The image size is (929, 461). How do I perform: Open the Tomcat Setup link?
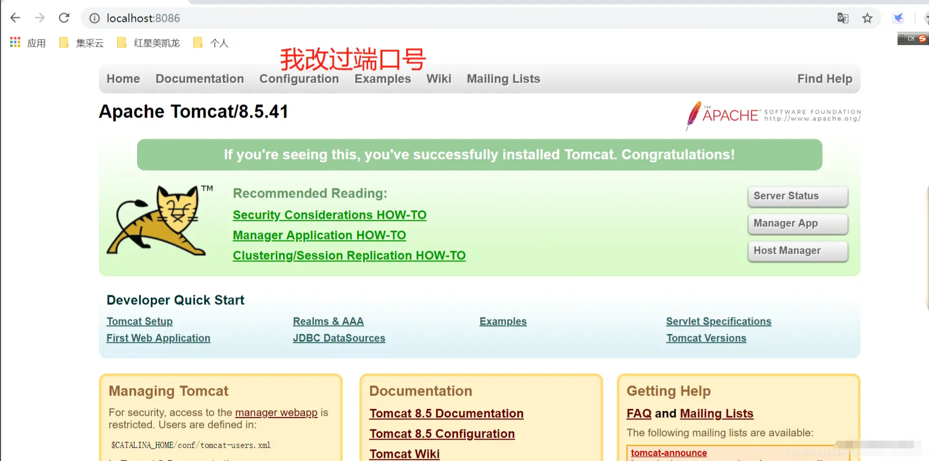pos(140,321)
